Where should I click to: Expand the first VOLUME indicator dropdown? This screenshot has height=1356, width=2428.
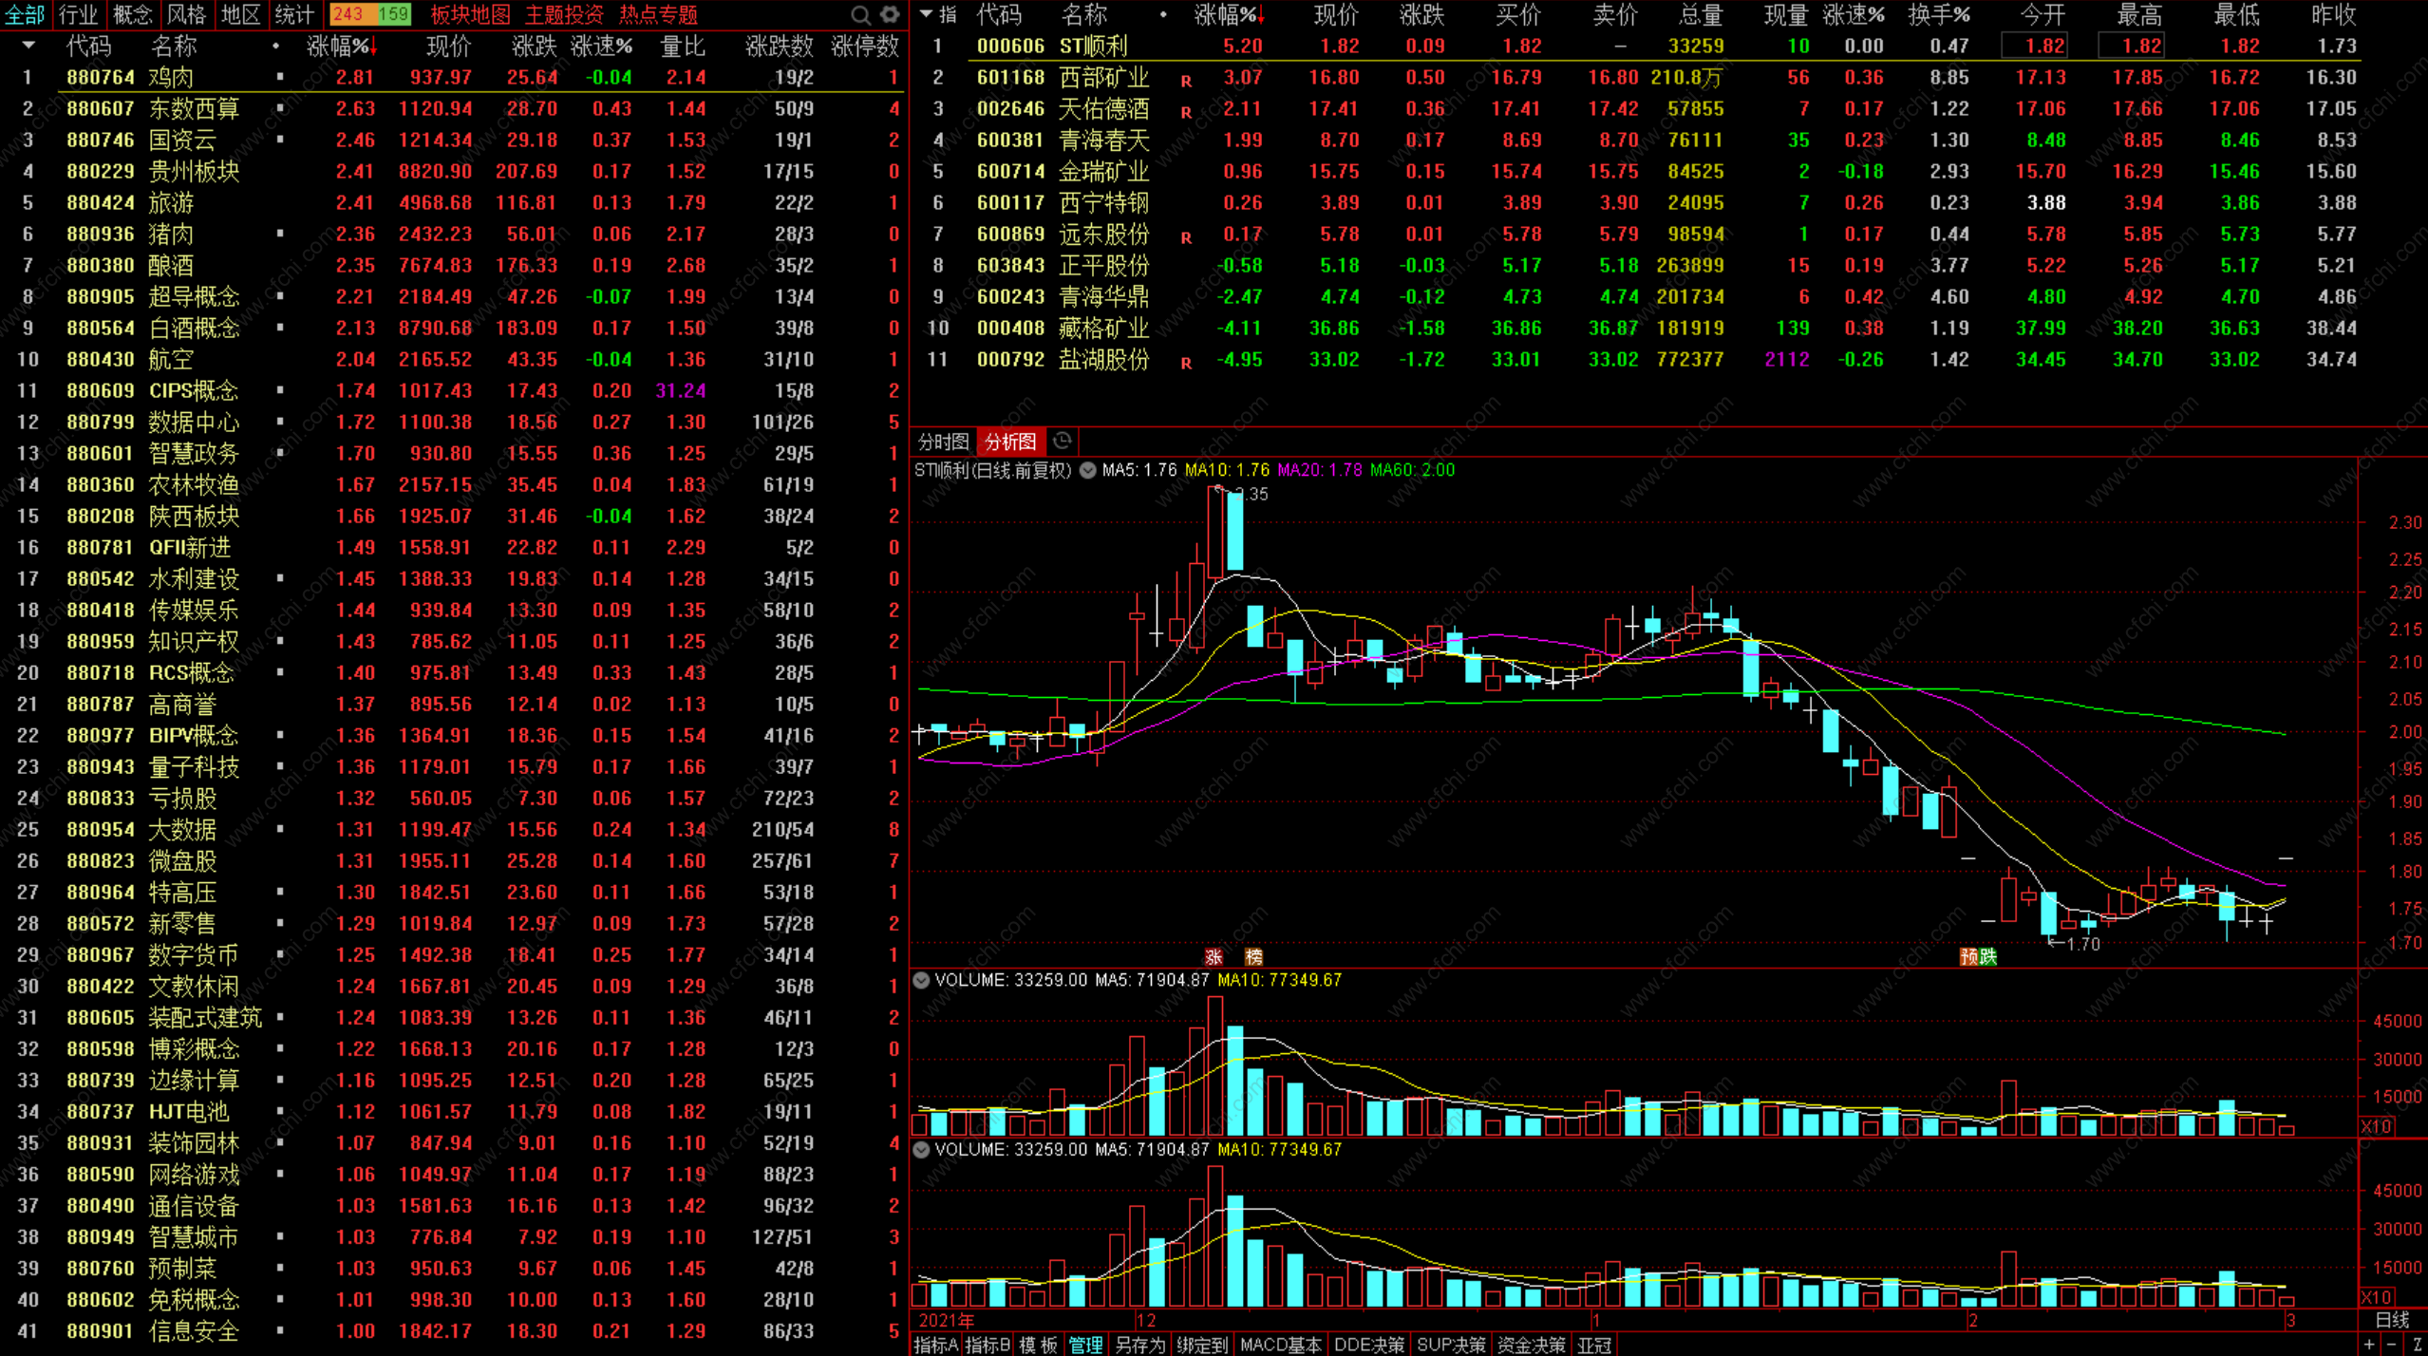pos(921,980)
